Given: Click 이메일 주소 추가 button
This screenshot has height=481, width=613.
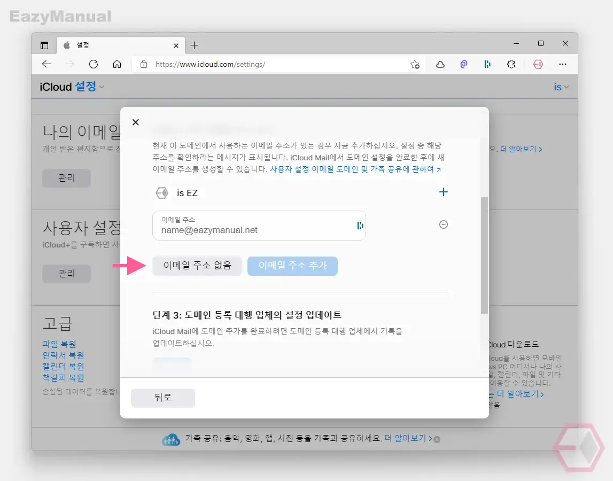Looking at the screenshot, I should tap(292, 266).
